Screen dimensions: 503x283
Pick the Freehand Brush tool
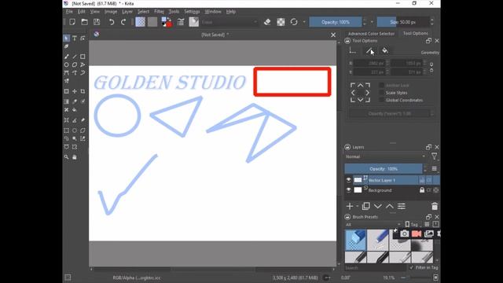66,57
